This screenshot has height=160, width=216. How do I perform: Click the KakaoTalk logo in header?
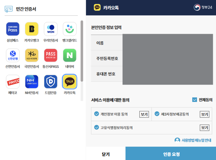(x=97, y=8)
